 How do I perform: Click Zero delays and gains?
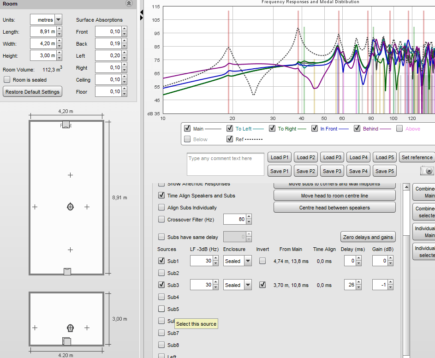(x=368, y=237)
